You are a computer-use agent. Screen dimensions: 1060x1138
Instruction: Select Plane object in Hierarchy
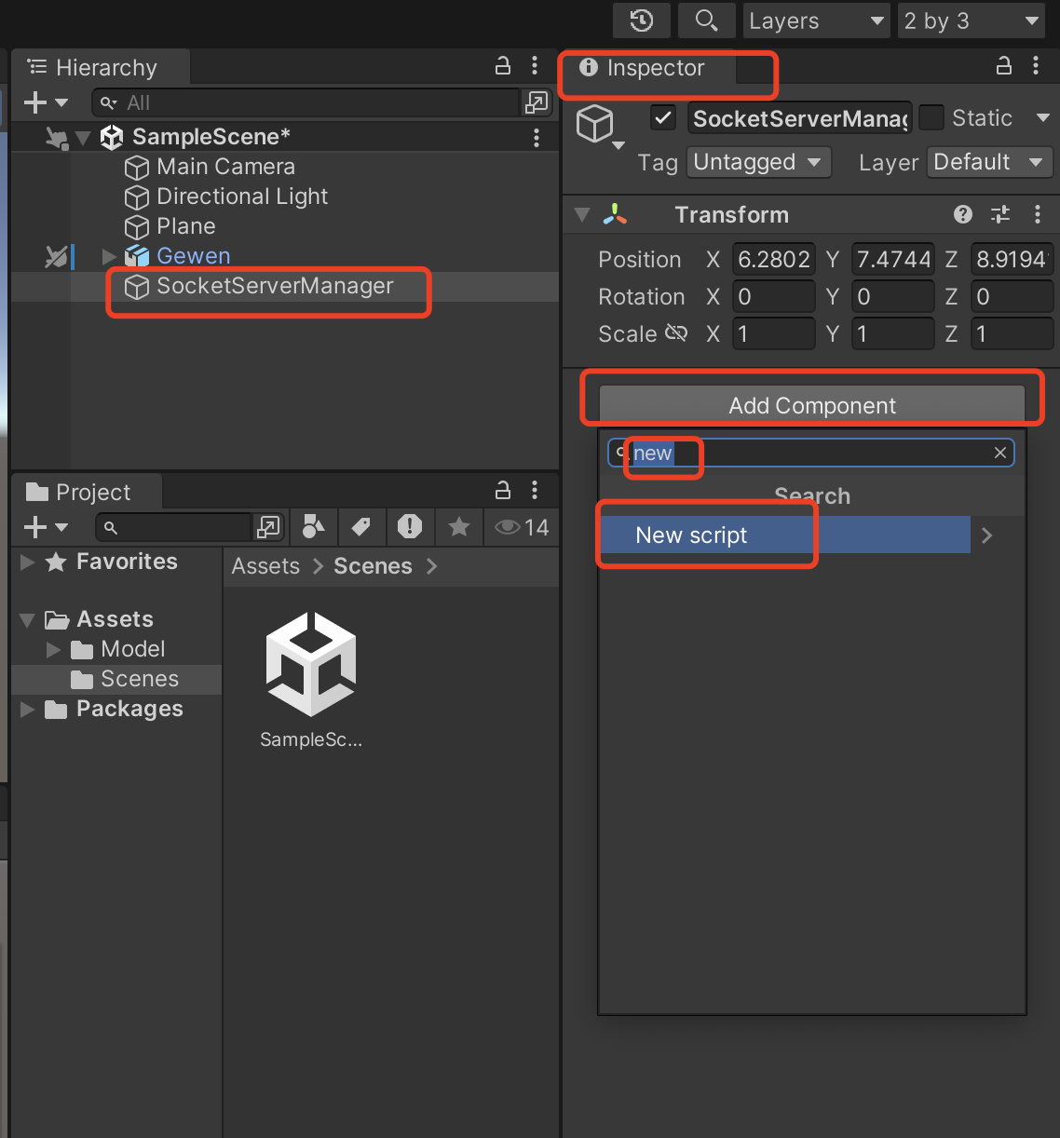171,226
